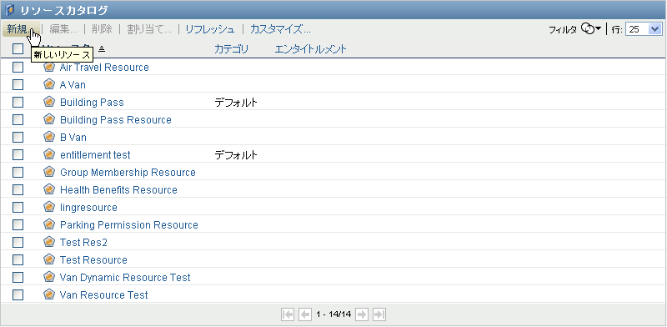
Task: Click the resource icon beside Air Travel Resource
Action: 49,67
